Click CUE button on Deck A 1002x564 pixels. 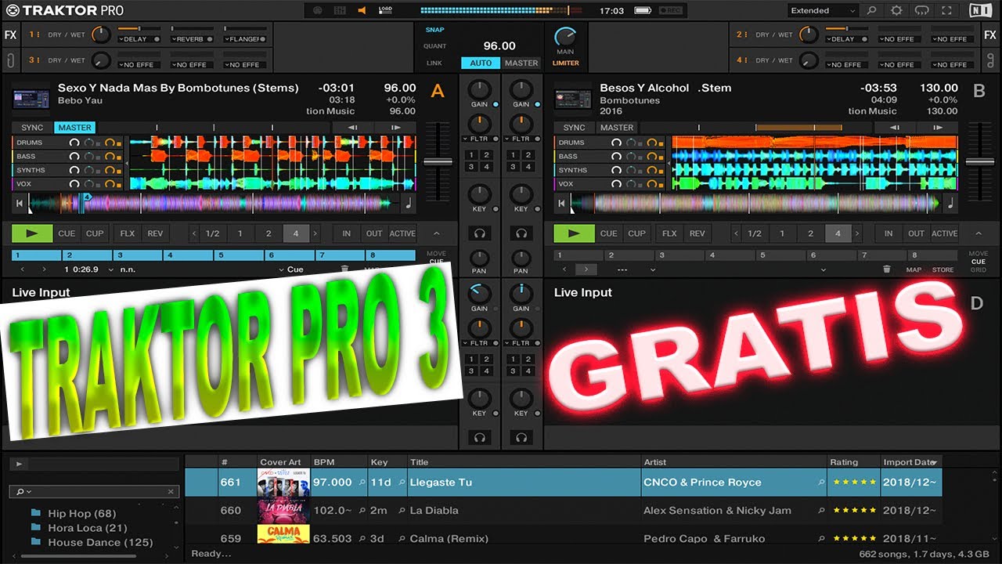[67, 233]
